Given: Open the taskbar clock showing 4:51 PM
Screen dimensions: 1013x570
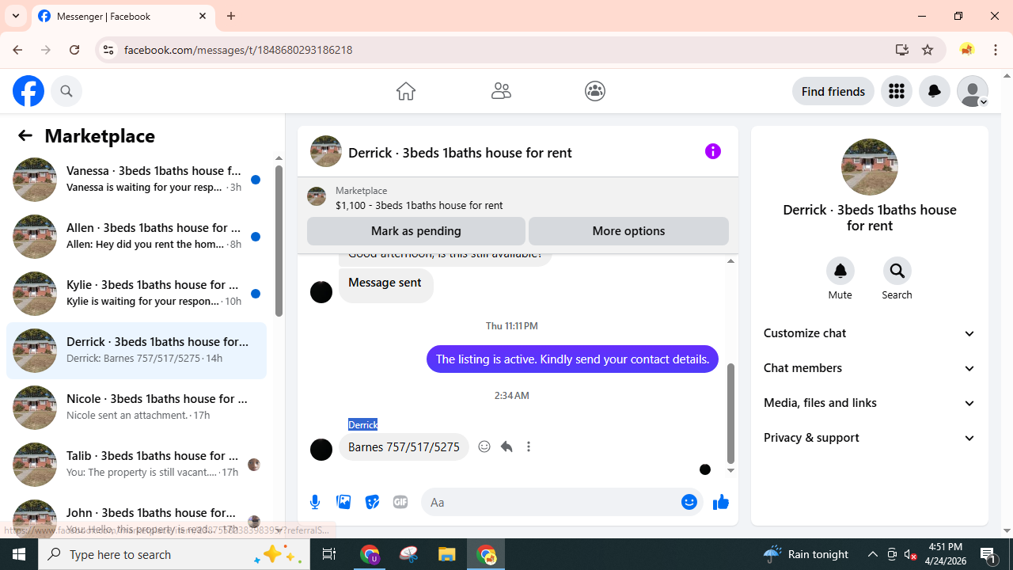Looking at the screenshot, I should tap(945, 554).
